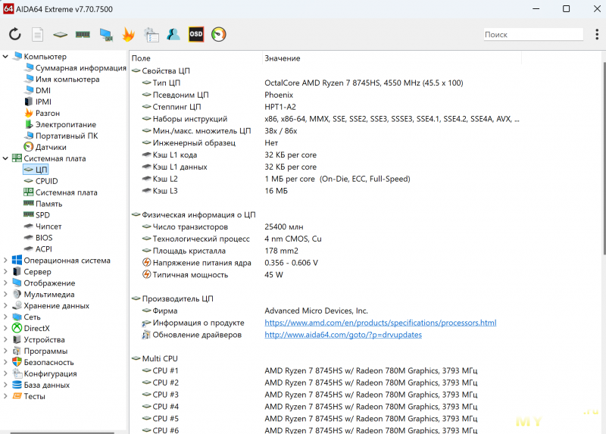Select the Тип ЦП row
Image resolution: width=606 pixels, height=434 pixels.
302,83
